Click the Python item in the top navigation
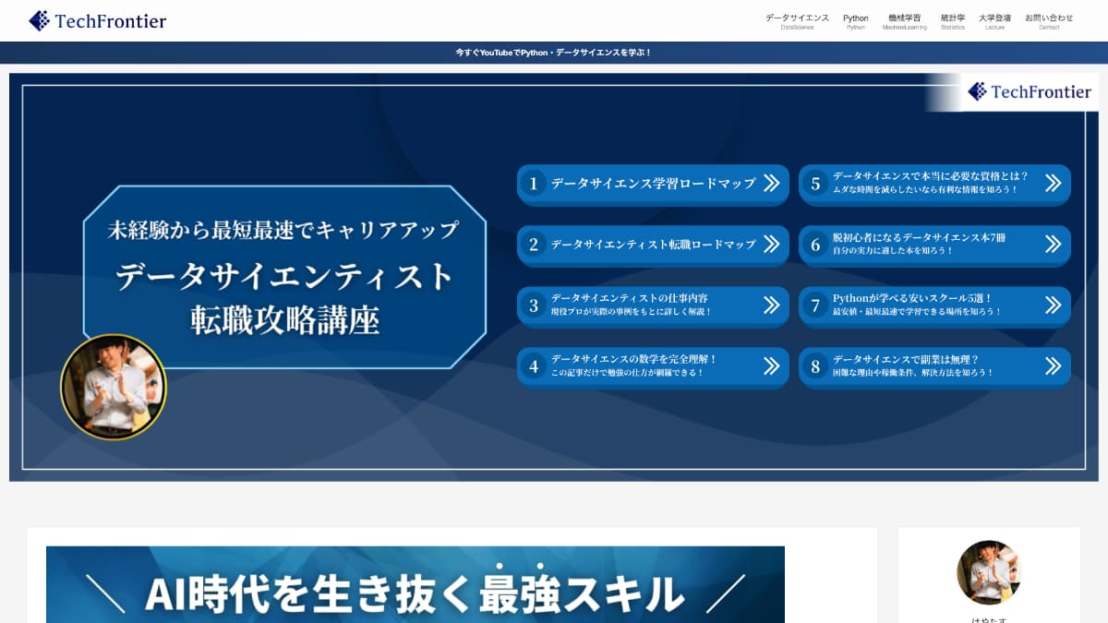Viewport: 1108px width, 623px height. coord(855,20)
